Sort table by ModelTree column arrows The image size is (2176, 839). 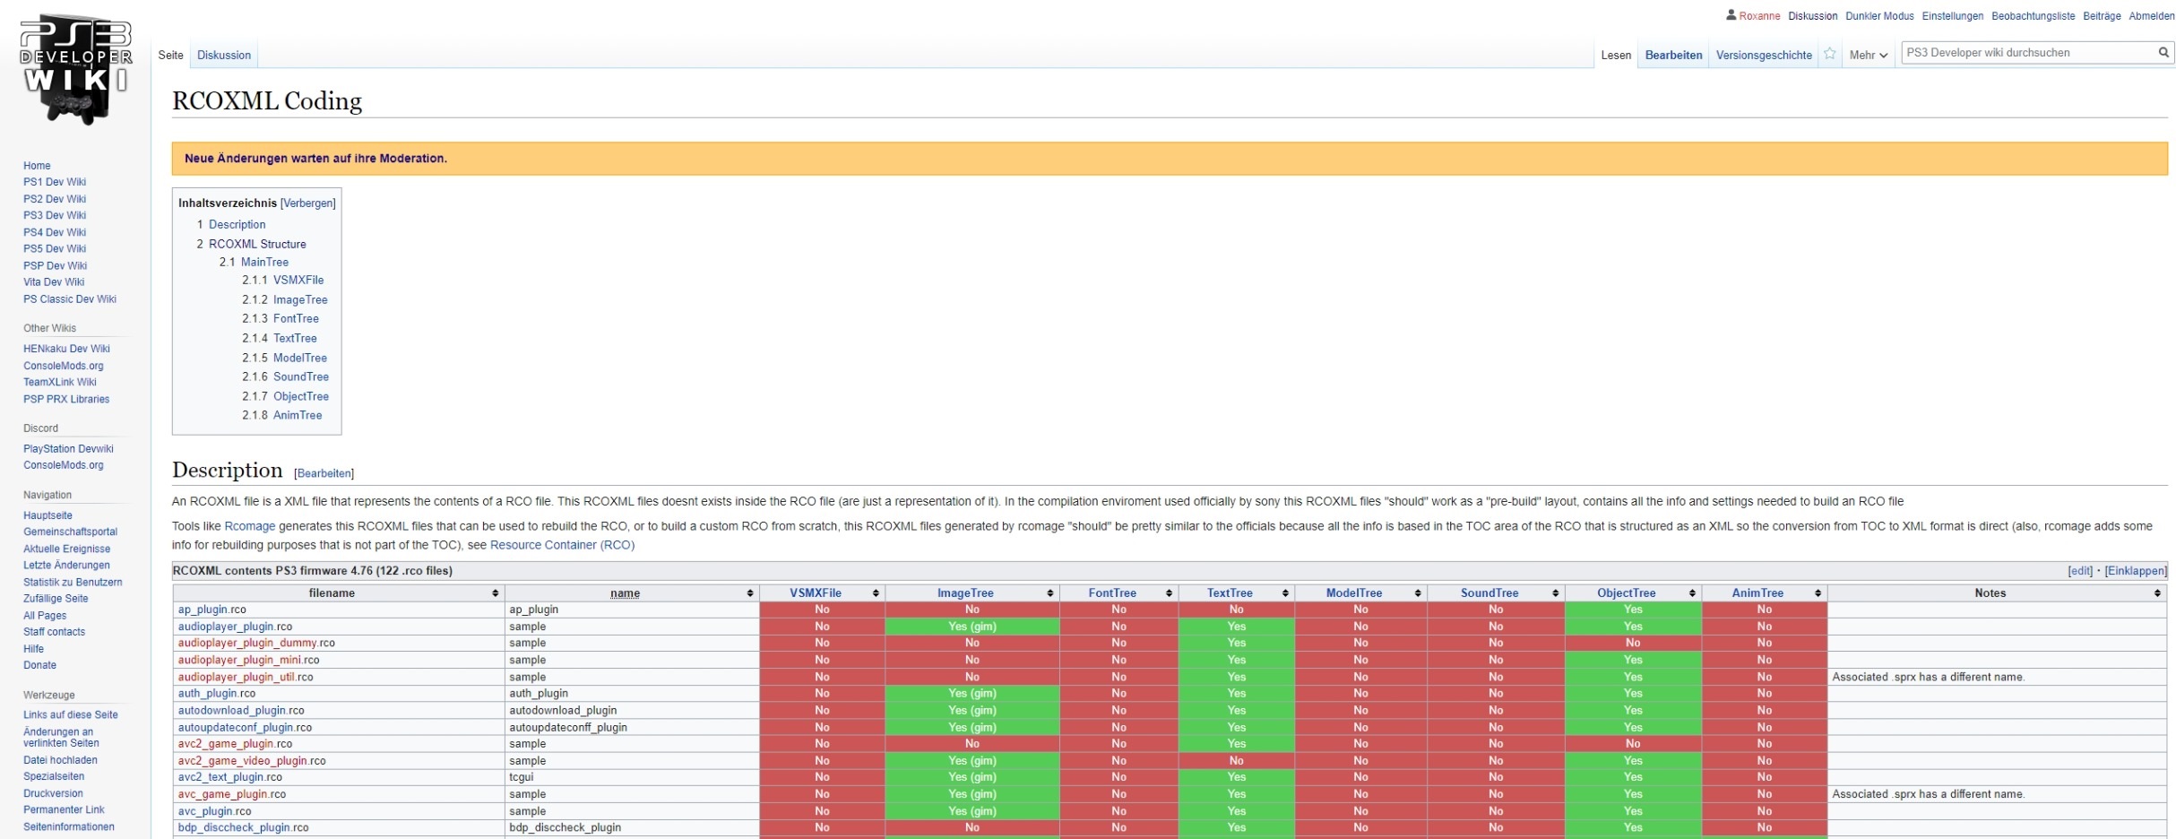click(x=1418, y=593)
